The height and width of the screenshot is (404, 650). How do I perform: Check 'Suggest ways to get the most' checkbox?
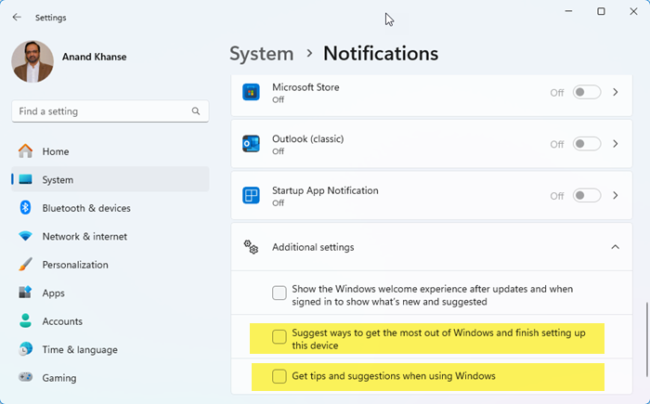pos(279,337)
